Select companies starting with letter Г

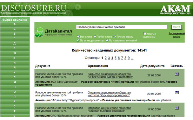pyautogui.click(x=15, y=39)
